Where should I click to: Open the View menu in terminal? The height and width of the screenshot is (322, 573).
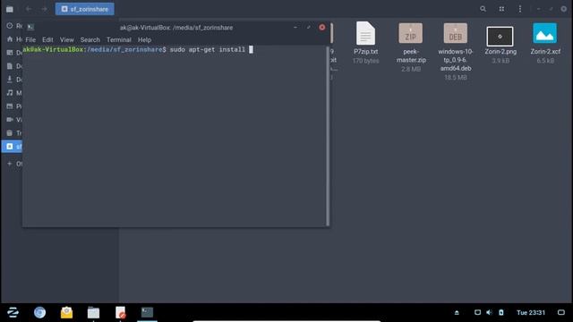(x=67, y=39)
